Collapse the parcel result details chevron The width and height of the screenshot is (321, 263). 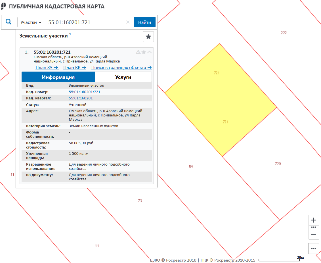149,52
